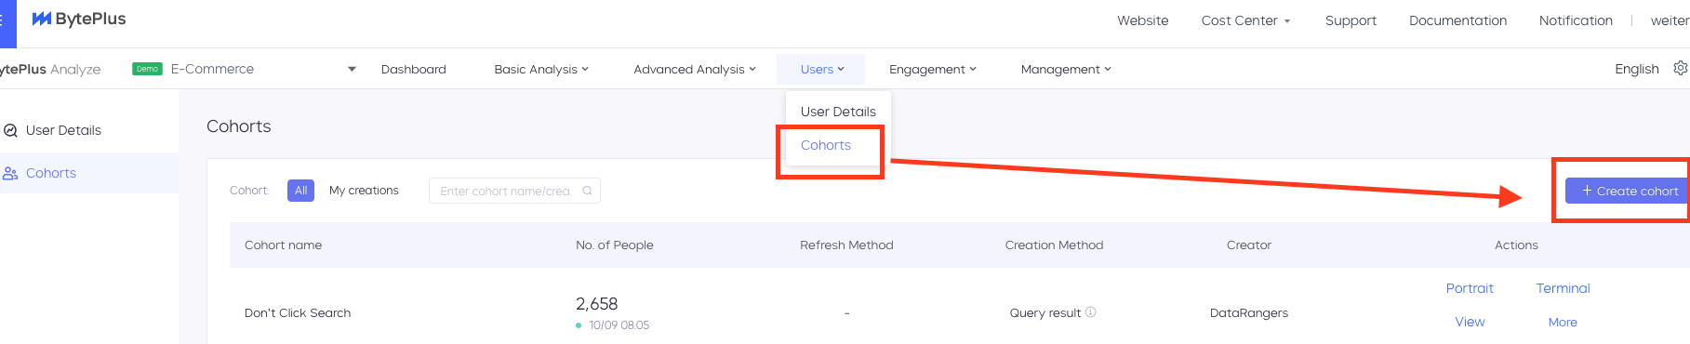Viewport: 1690px width, 344px height.
Task: Select User Details in Users dropdown
Action: pyautogui.click(x=838, y=112)
